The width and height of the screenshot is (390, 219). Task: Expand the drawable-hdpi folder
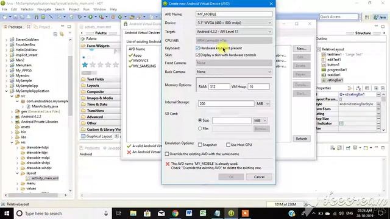click(18, 147)
